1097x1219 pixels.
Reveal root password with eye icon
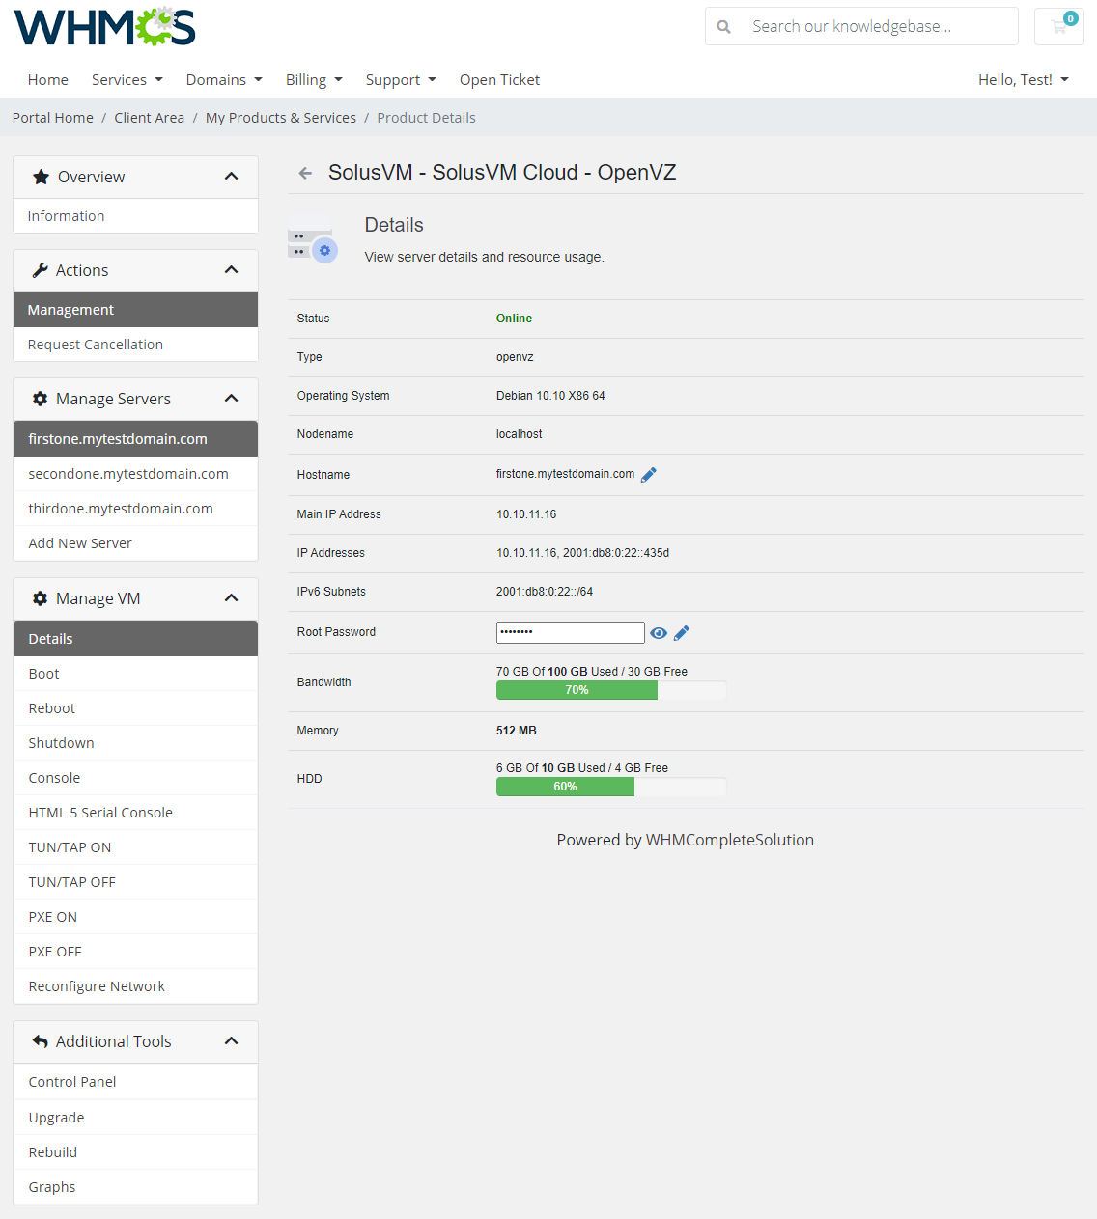tap(659, 633)
